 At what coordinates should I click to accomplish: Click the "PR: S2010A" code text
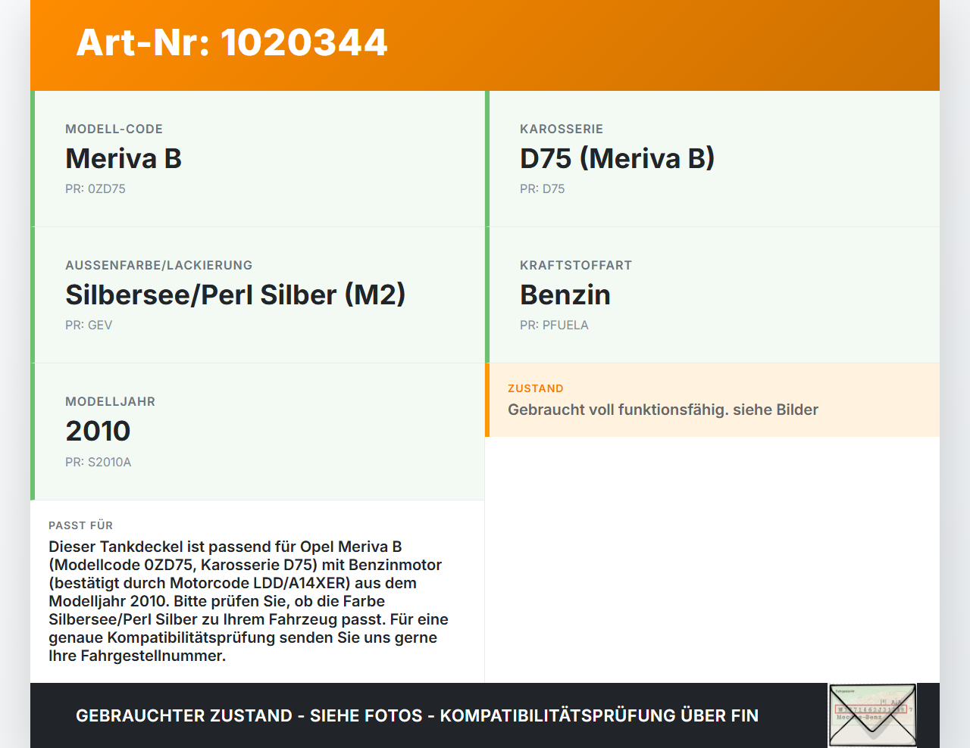(x=99, y=462)
